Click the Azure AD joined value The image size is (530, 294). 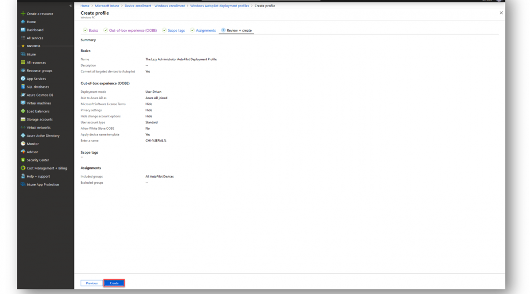point(156,98)
